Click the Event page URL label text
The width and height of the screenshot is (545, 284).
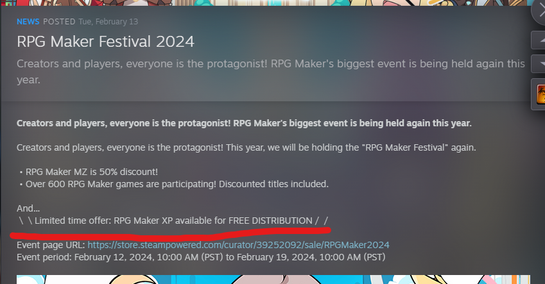coord(51,245)
